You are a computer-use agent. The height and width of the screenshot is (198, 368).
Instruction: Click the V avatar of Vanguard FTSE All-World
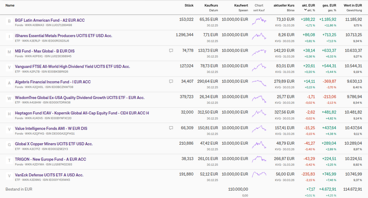10,68
